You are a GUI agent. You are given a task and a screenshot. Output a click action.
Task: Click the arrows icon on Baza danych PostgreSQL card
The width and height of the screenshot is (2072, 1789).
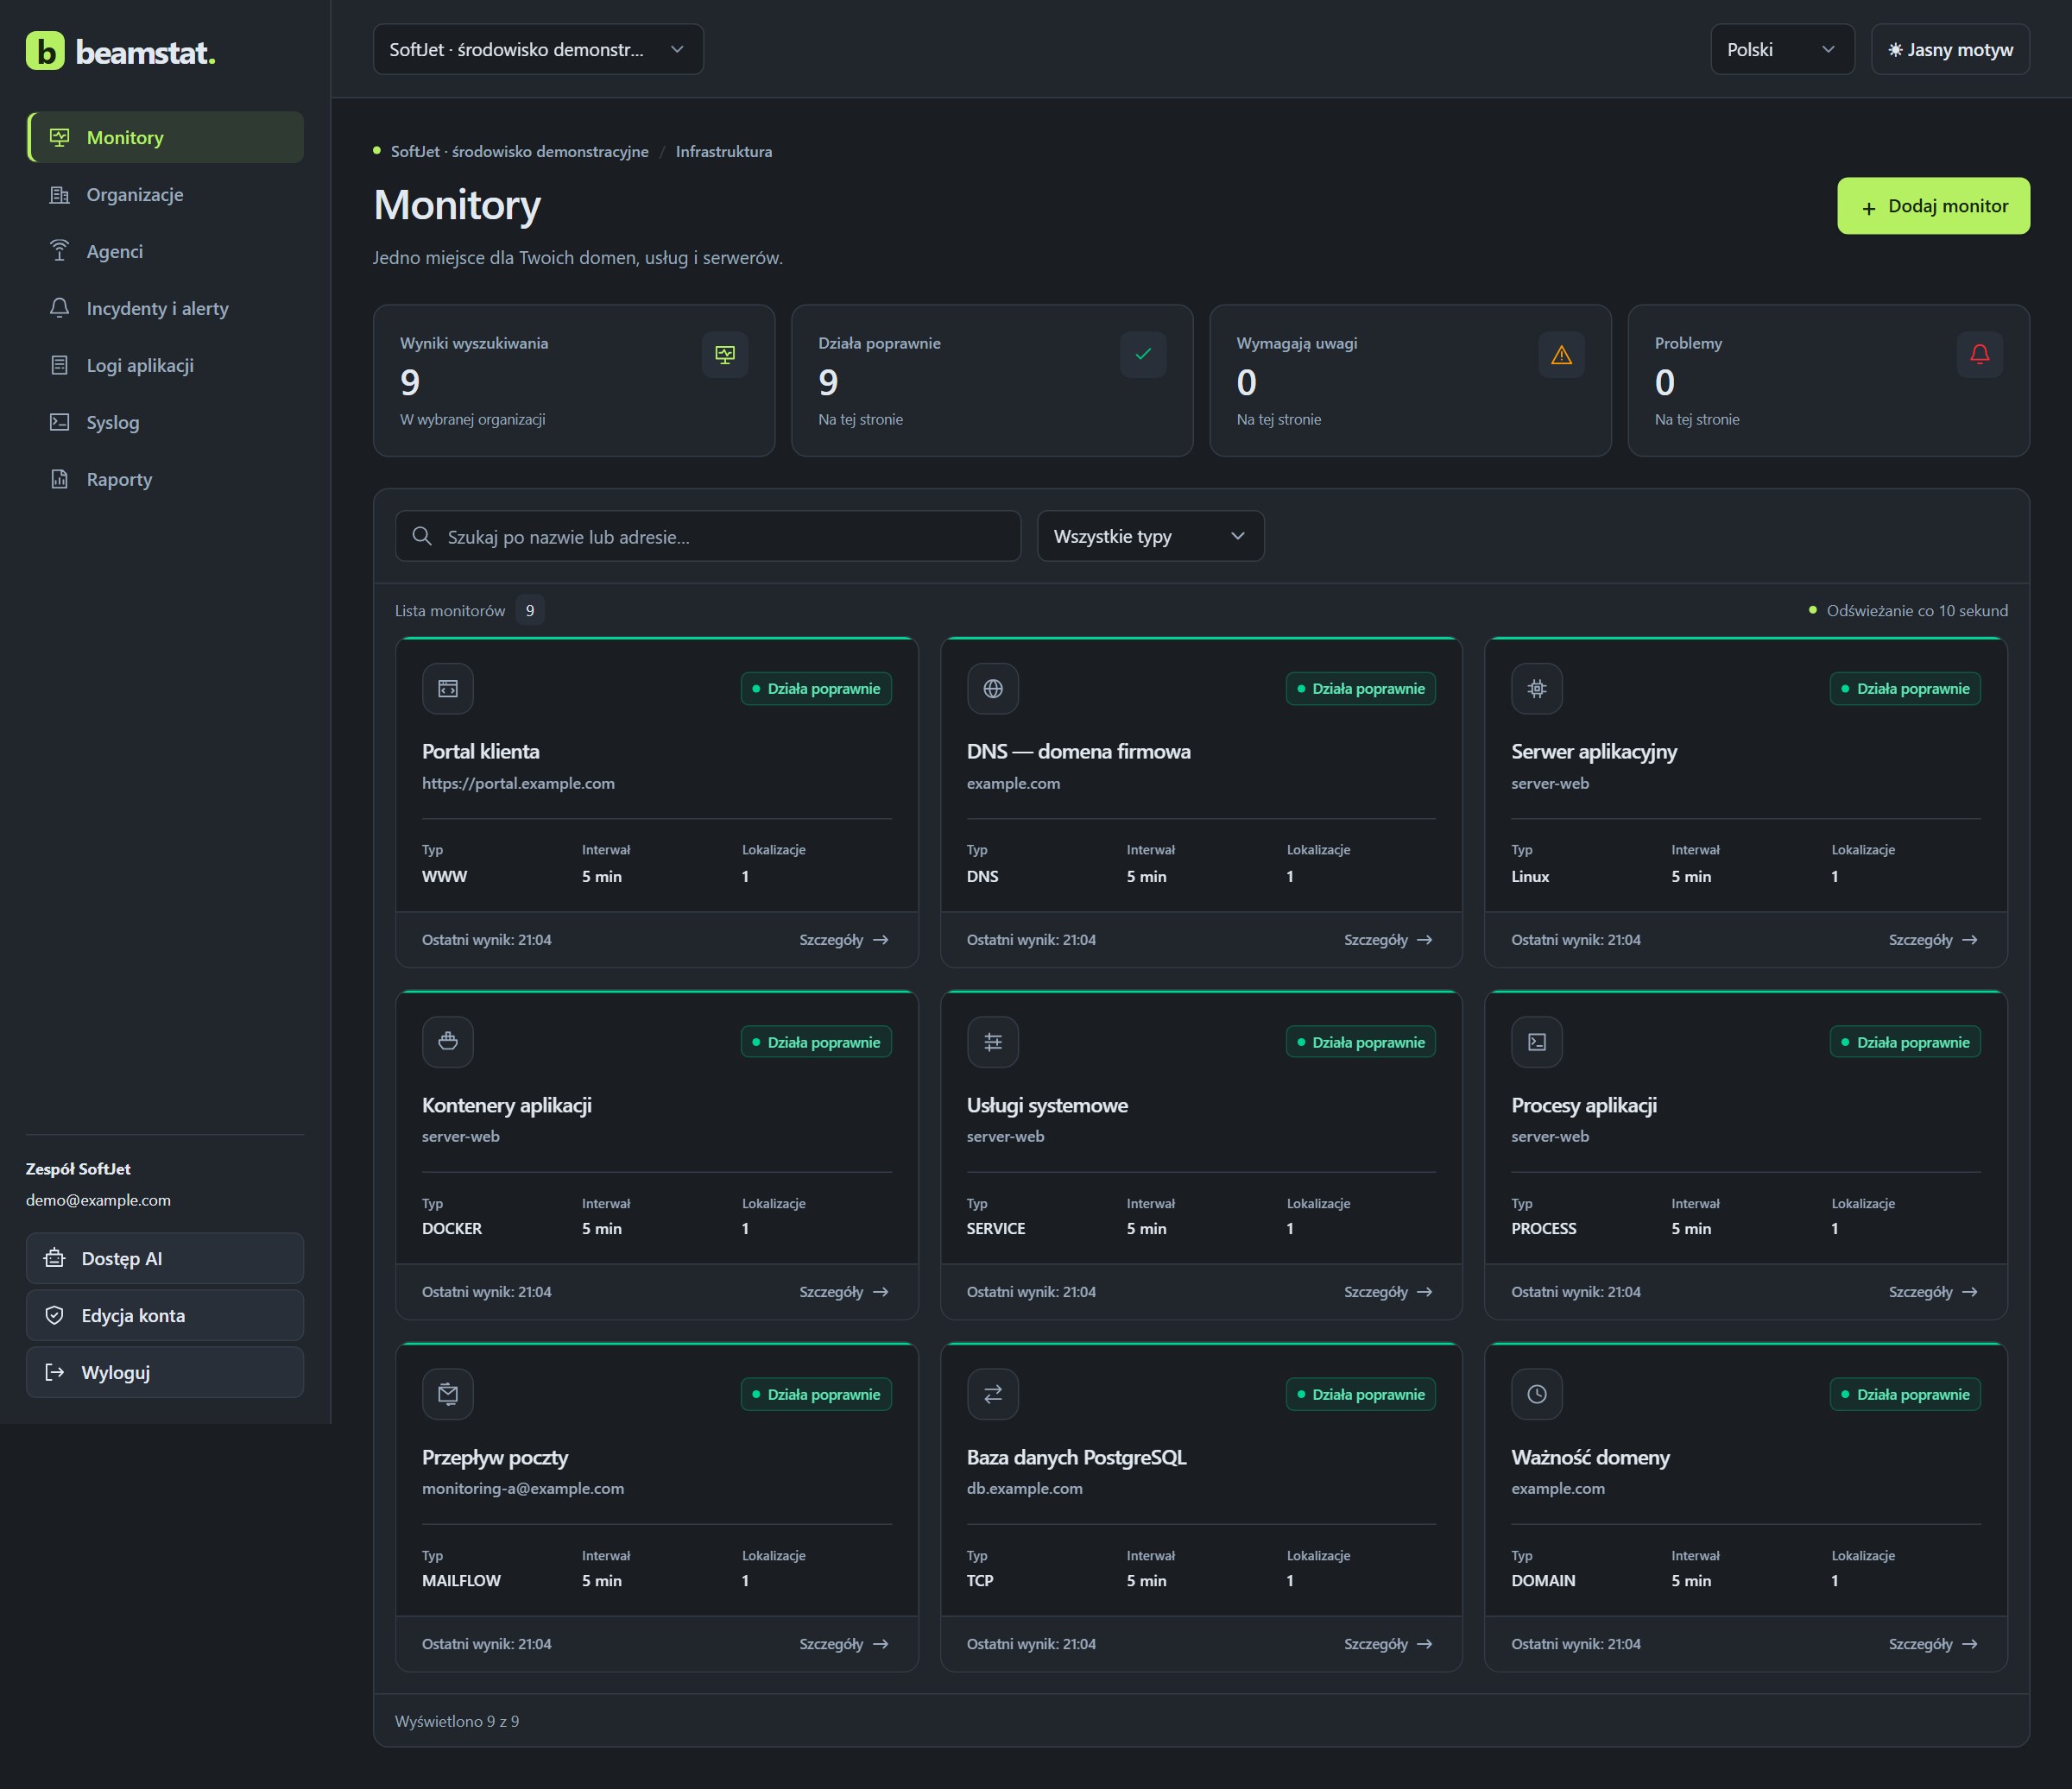point(993,1395)
